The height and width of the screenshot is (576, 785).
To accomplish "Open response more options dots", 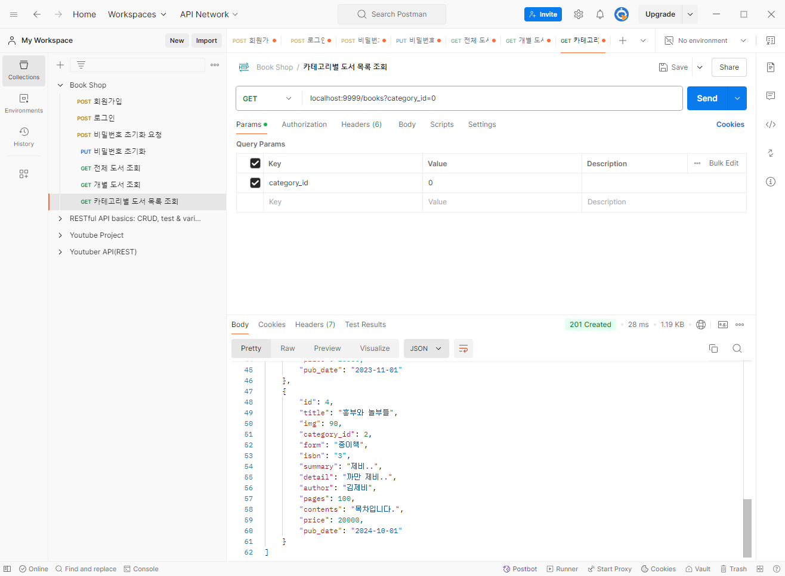I will point(740,325).
